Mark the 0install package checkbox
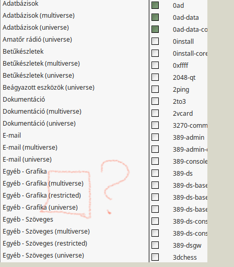 coord(155,41)
